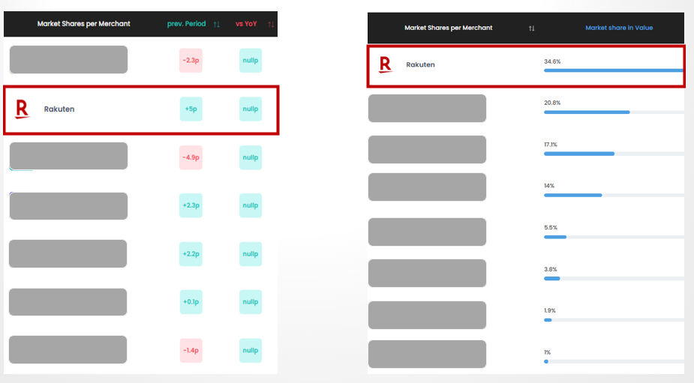
Task: Click the 5.5% value label
Action: tap(551, 227)
